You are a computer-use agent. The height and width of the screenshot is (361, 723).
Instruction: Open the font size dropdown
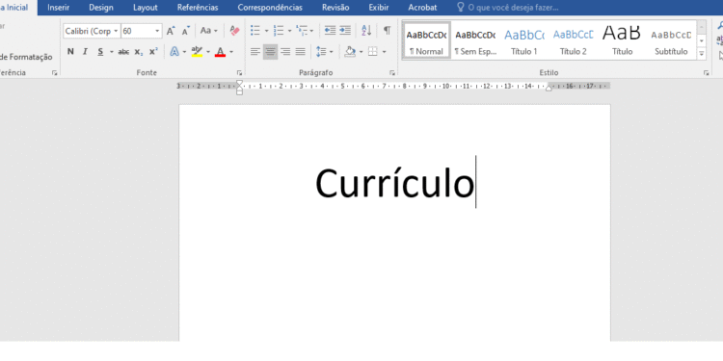157,31
